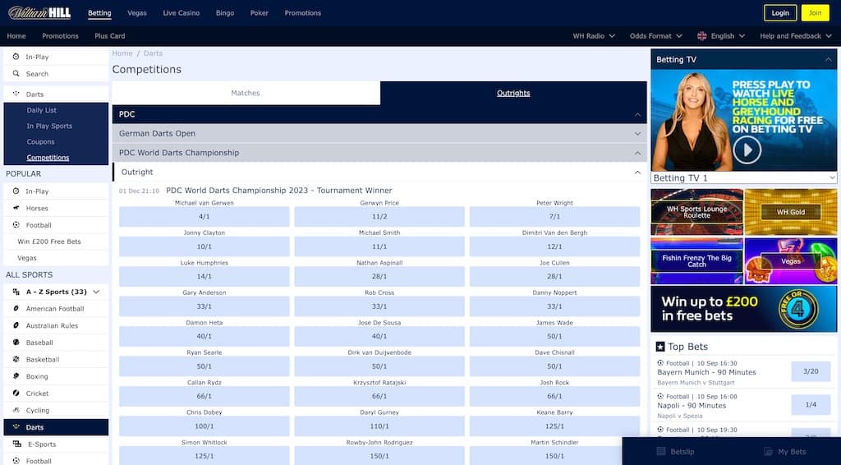The width and height of the screenshot is (841, 465).
Task: Click the Baseball icon in sports list
Action: click(x=16, y=343)
